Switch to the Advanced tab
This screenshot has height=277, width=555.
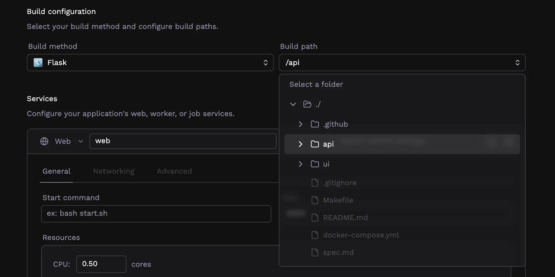pos(174,171)
